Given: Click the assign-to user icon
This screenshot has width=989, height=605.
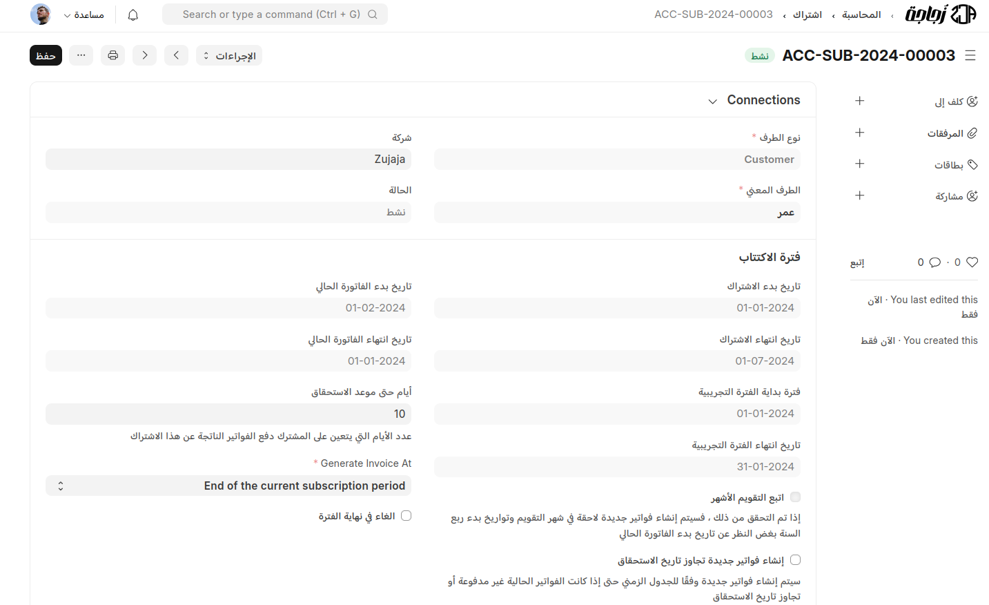Looking at the screenshot, I should pos(972,102).
